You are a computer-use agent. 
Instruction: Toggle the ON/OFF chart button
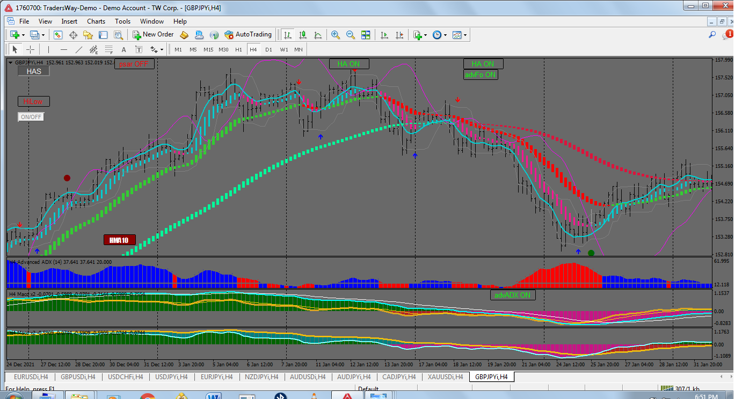tap(31, 117)
